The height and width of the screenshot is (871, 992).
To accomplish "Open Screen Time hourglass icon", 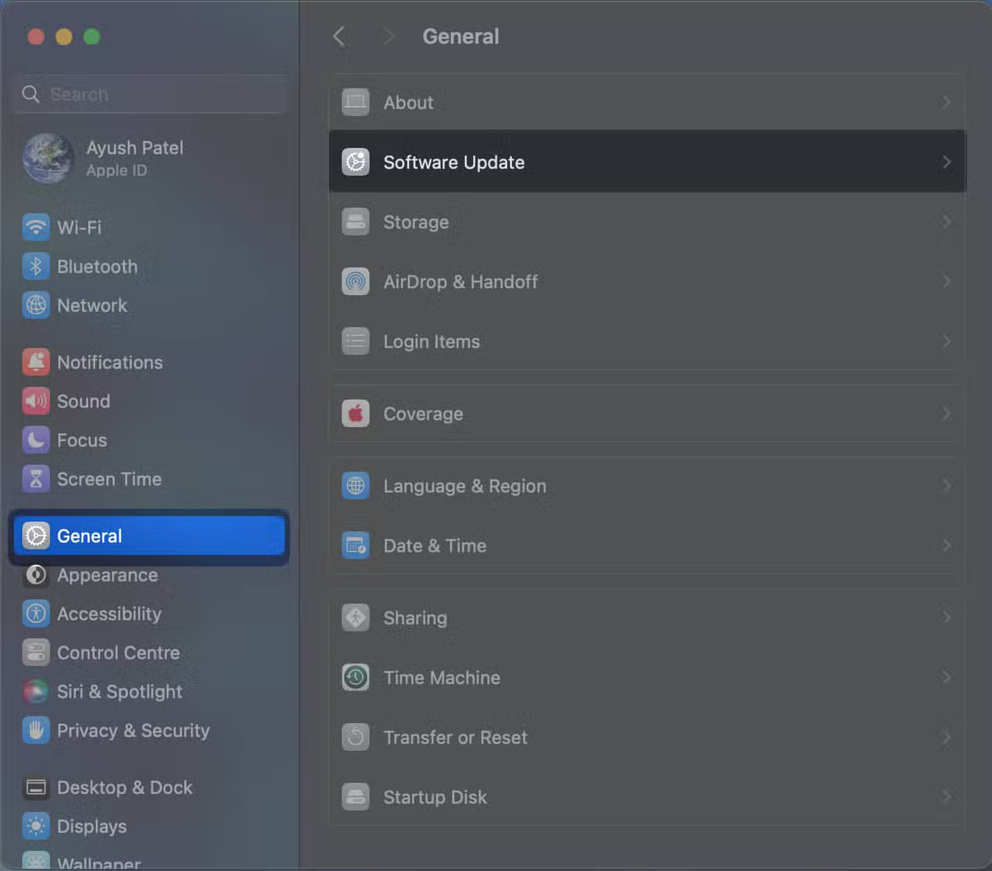I will (35, 479).
